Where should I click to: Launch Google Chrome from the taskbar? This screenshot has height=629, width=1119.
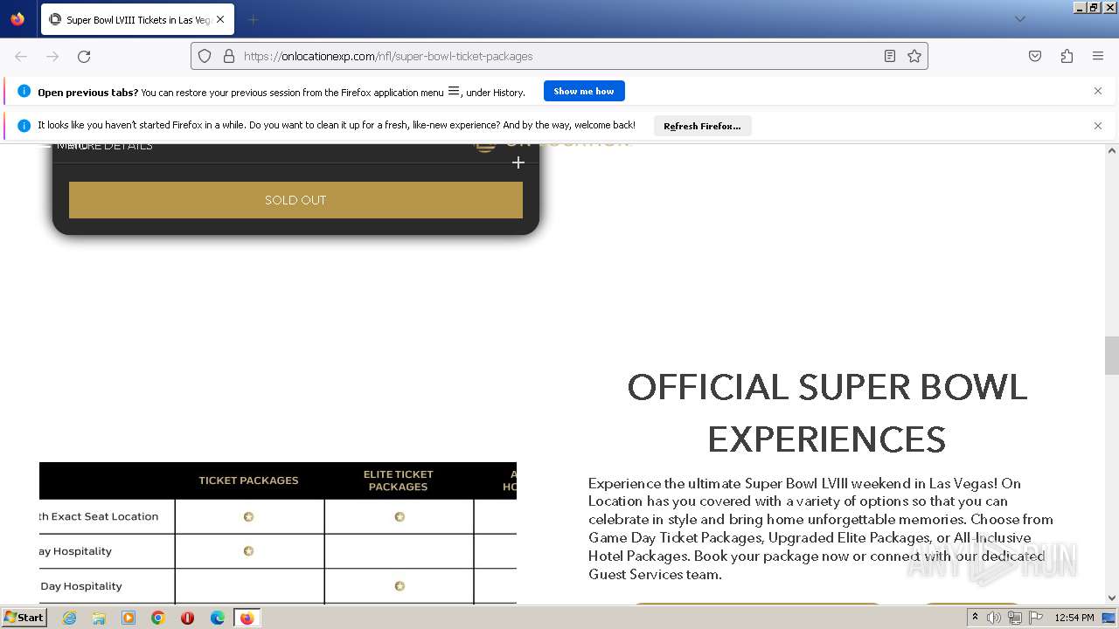157,618
